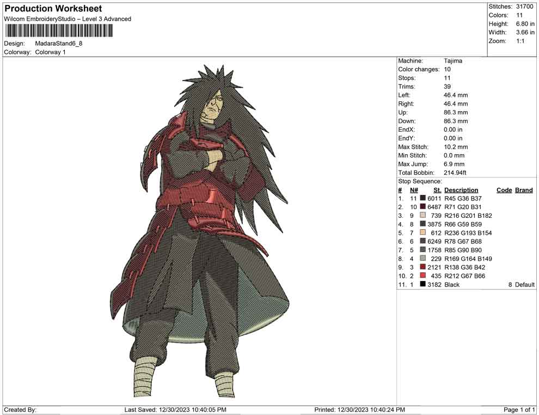Click the Madara embroidery design preview

coord(199,231)
